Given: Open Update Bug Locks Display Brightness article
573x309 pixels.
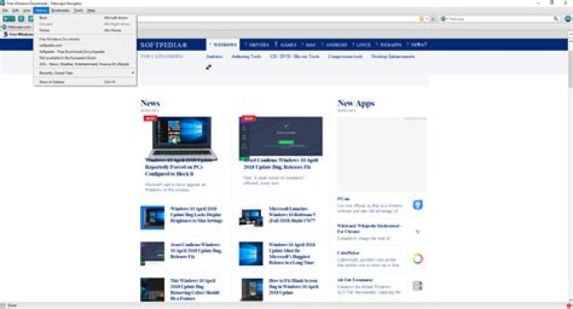Looking at the screenshot, I should 197,214.
